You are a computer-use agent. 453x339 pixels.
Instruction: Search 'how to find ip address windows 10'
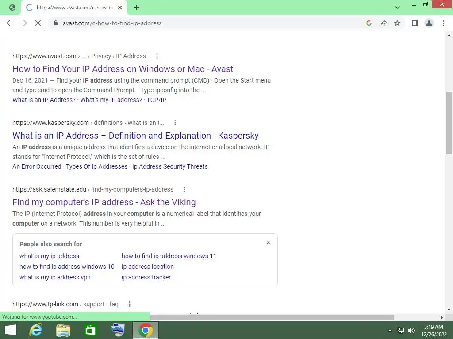click(x=67, y=267)
